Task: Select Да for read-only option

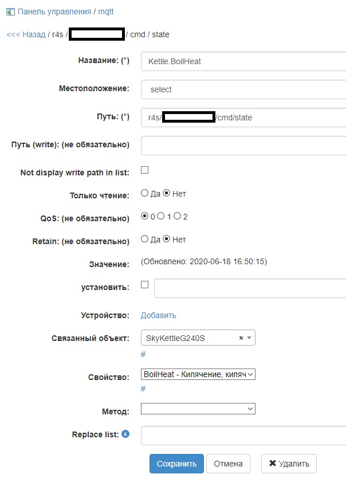Action: coord(144,194)
